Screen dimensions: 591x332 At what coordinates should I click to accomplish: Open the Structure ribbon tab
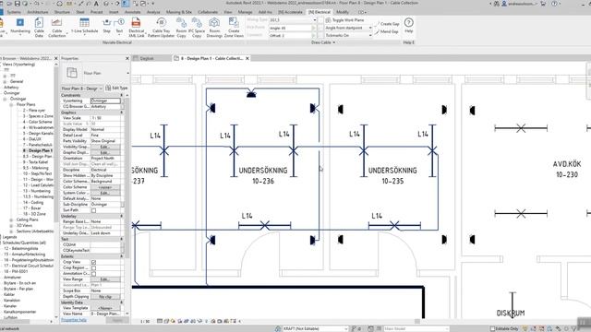point(62,12)
